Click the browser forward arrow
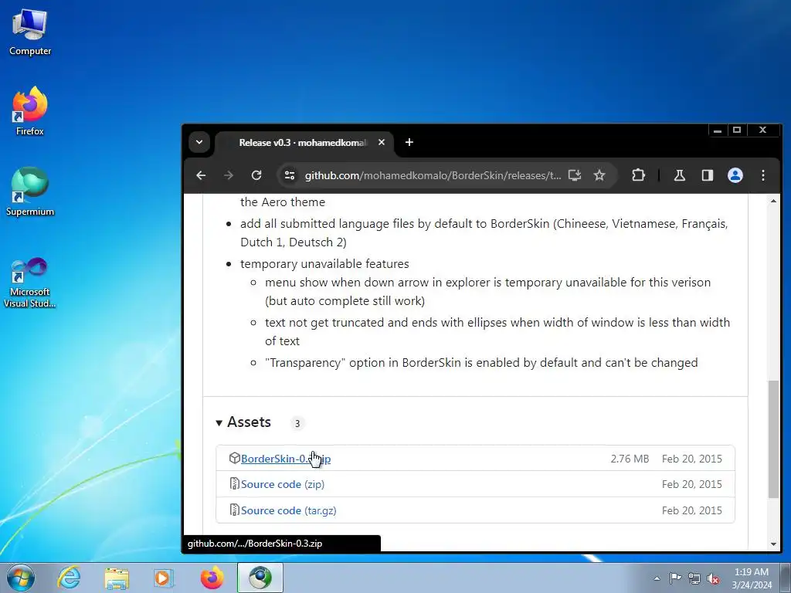Image resolution: width=791 pixels, height=593 pixels. click(229, 175)
